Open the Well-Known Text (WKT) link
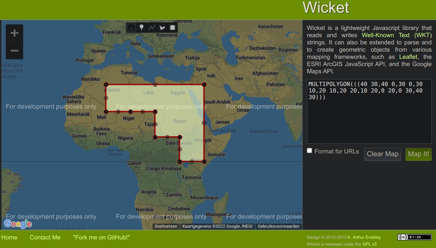 pos(397,35)
